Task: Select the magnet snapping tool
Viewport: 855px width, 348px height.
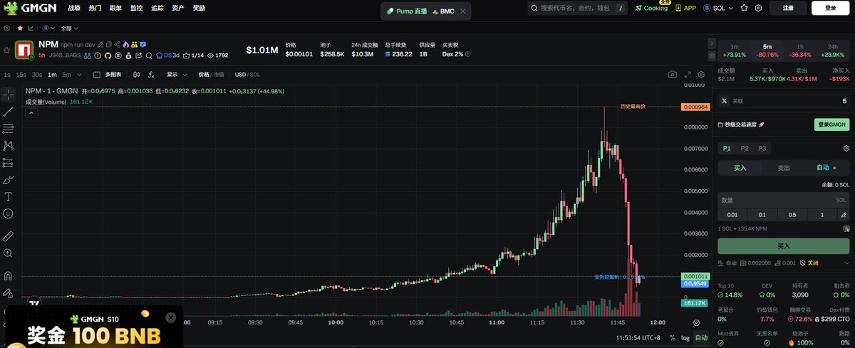Action: [x=8, y=275]
